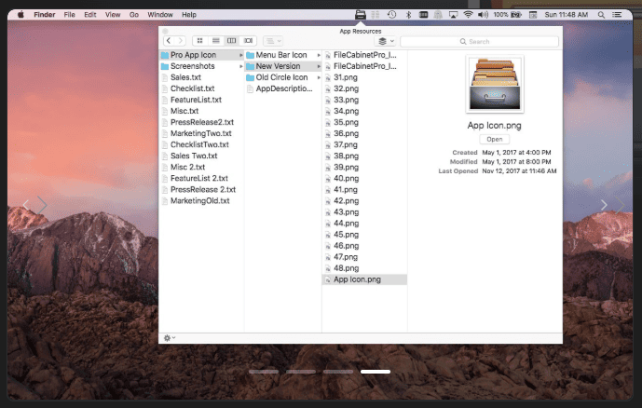Select MarketingTwo.txt file
Screen dimensions: 642x408
[201, 133]
